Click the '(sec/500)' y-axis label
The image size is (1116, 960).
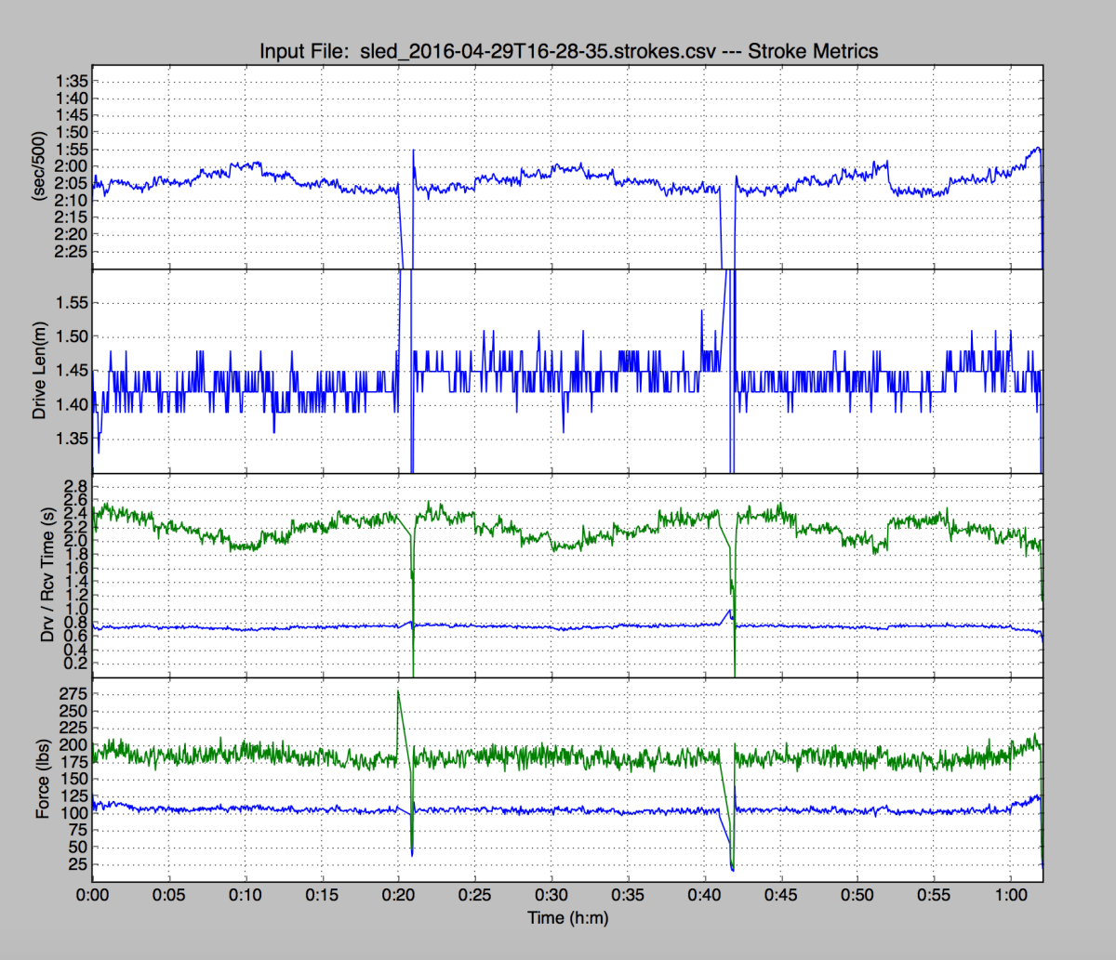click(38, 168)
